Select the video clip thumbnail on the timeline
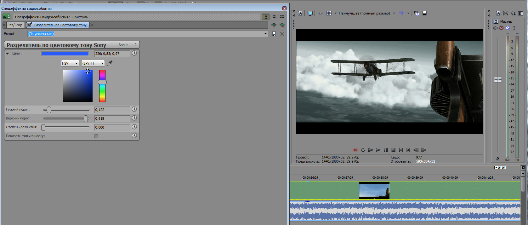 click(374, 190)
